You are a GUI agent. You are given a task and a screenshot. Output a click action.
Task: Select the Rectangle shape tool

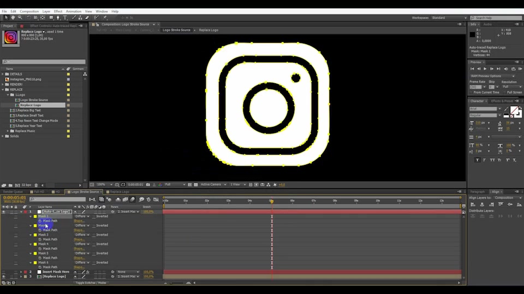[x=51, y=17]
